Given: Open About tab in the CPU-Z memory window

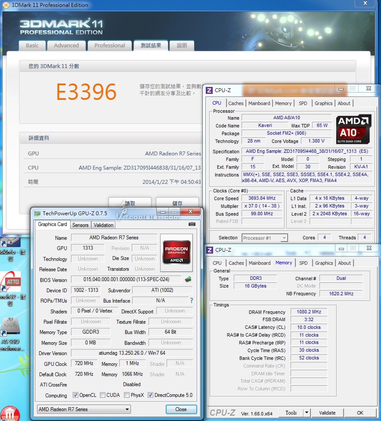Looking at the screenshot, I should pos(344,263).
